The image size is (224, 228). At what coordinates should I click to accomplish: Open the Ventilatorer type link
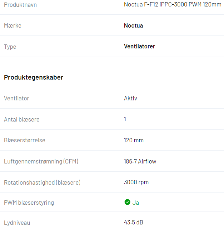coord(139,47)
